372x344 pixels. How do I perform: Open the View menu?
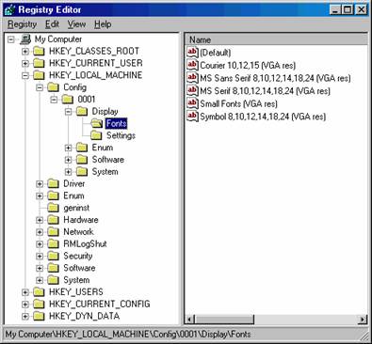point(76,24)
